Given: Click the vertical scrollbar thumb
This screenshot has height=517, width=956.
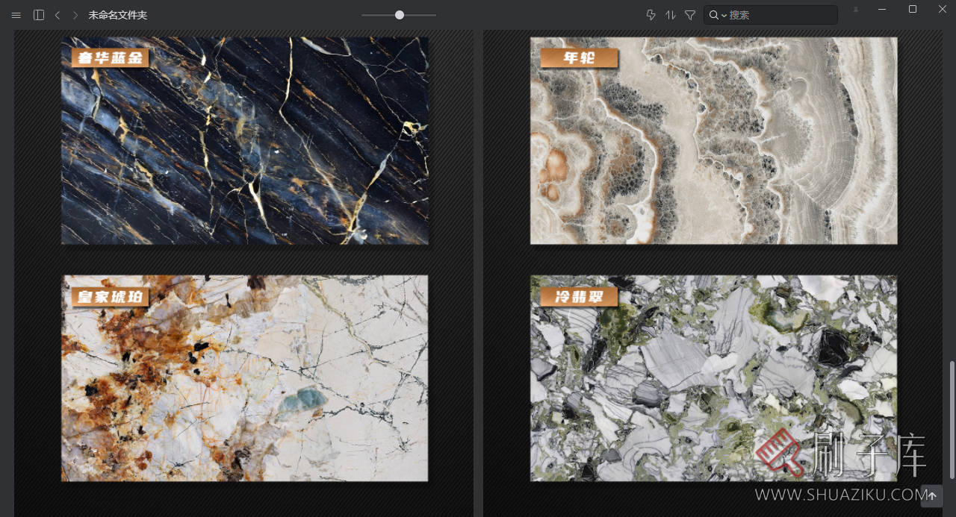Looking at the screenshot, I should (x=952, y=420).
